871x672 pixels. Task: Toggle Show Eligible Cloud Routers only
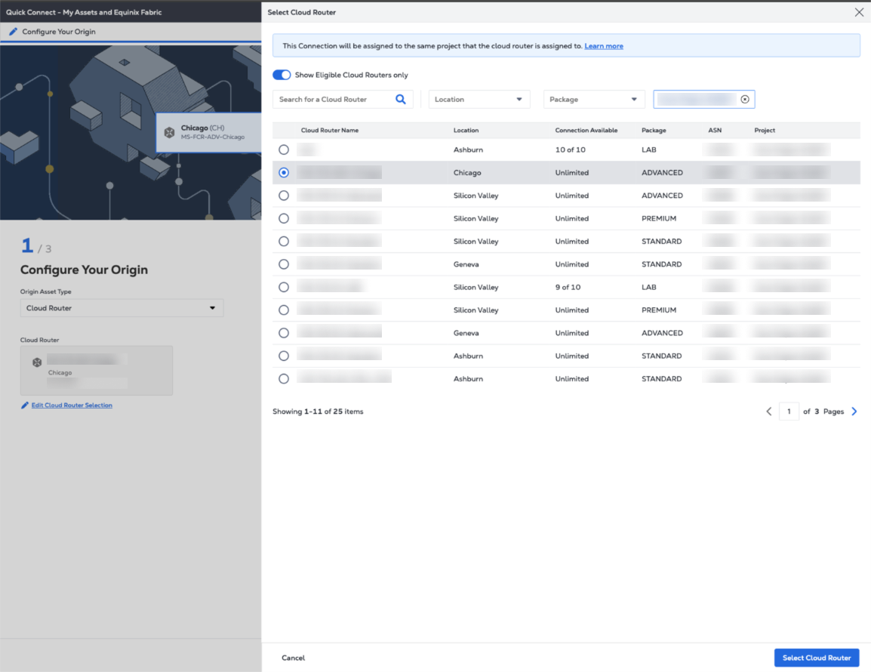(282, 75)
